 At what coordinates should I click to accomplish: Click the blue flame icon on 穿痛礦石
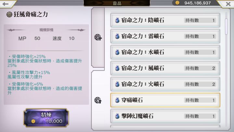tap(117, 100)
